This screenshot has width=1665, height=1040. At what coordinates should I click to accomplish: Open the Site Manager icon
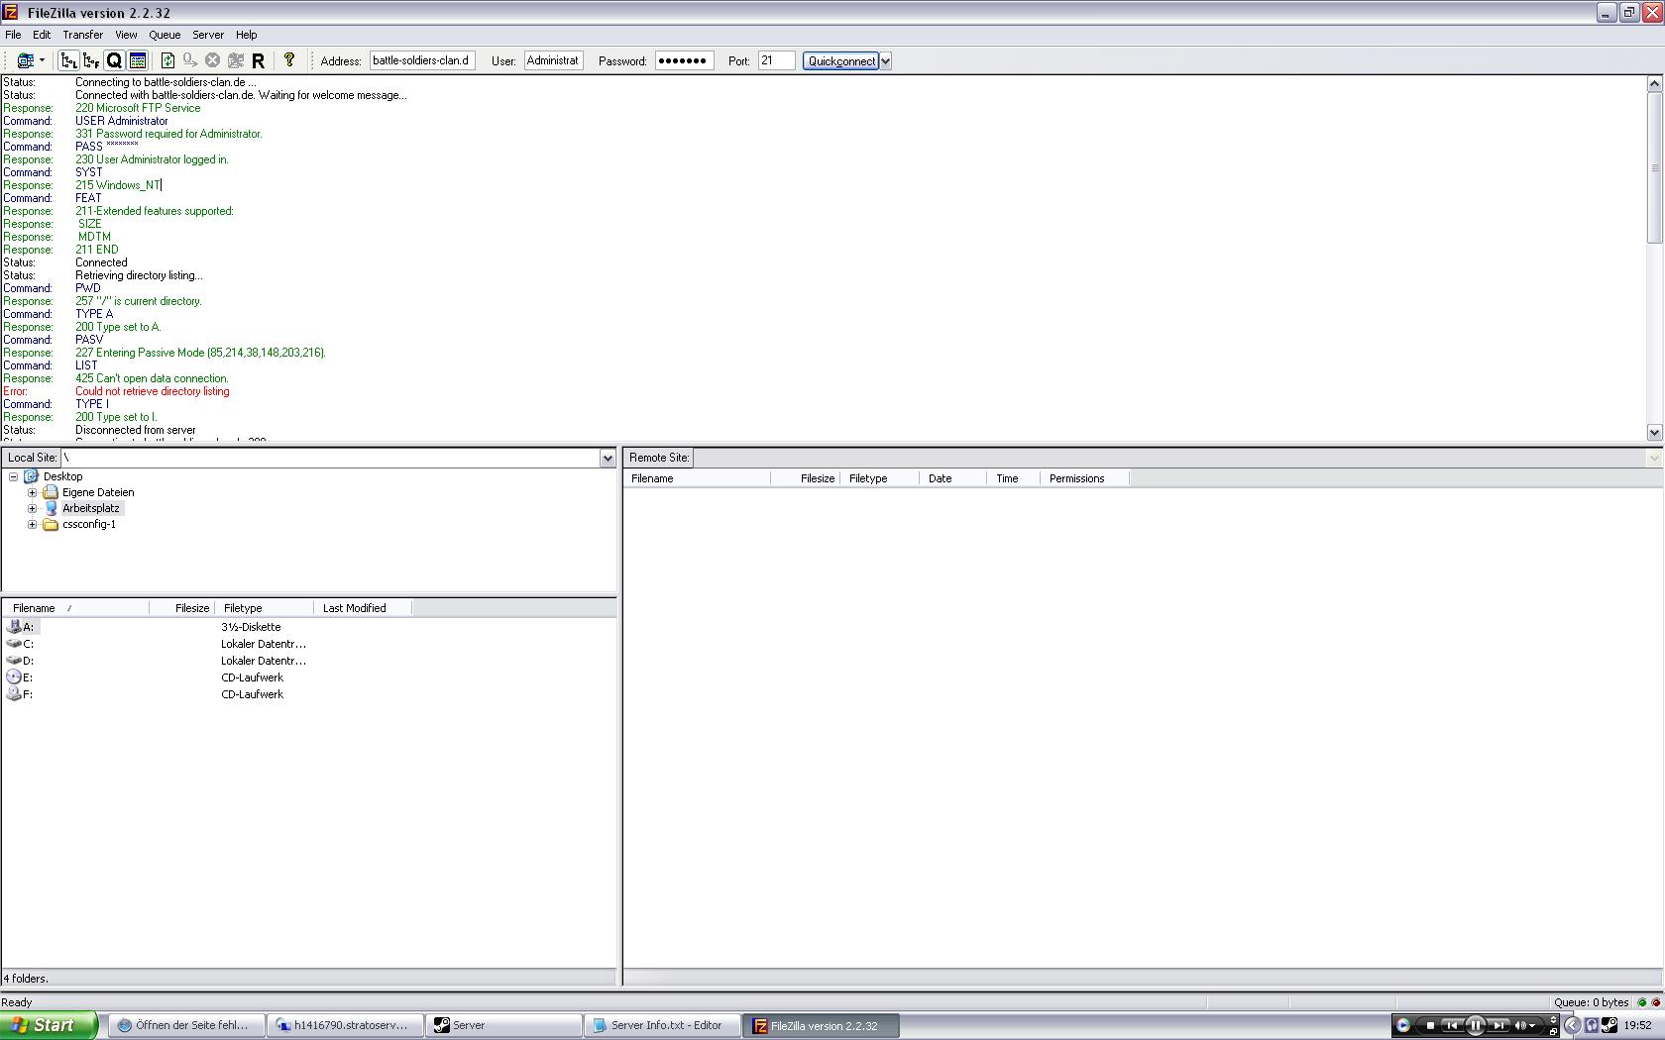click(26, 60)
